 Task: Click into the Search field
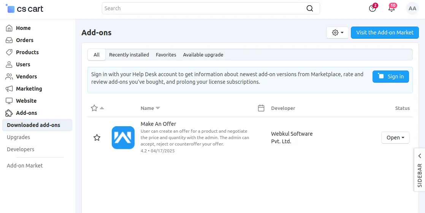coord(203,8)
